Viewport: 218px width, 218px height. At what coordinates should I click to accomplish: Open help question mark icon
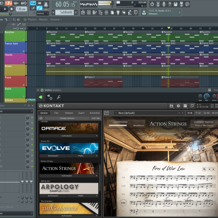[x=169, y=4]
